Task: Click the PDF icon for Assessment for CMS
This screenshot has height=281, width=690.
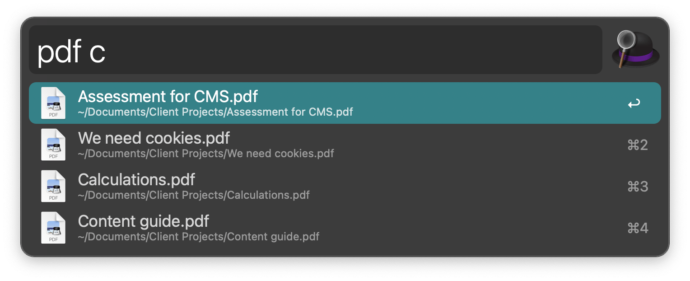Action: (x=53, y=103)
